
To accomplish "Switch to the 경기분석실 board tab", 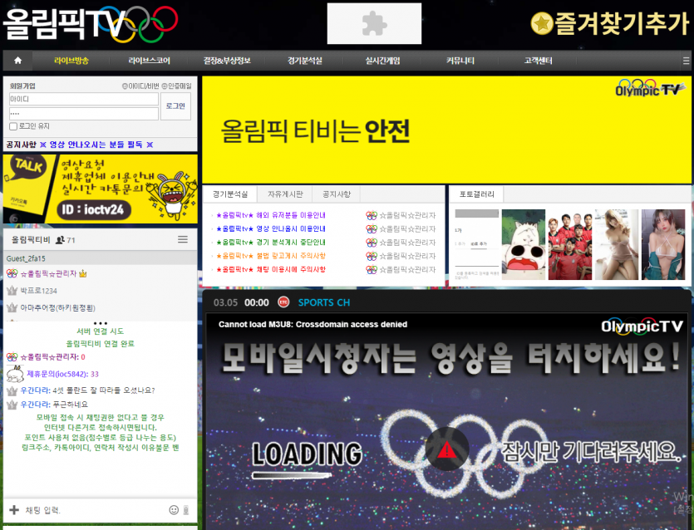I will (x=229, y=194).
